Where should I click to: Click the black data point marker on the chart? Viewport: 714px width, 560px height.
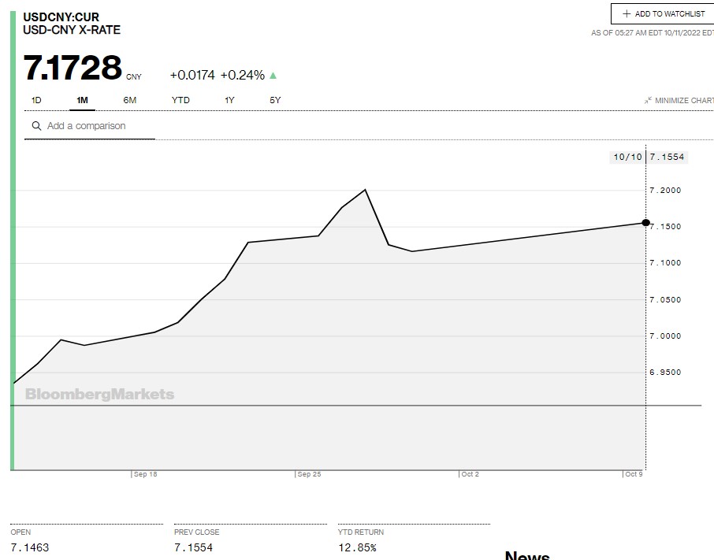click(646, 223)
